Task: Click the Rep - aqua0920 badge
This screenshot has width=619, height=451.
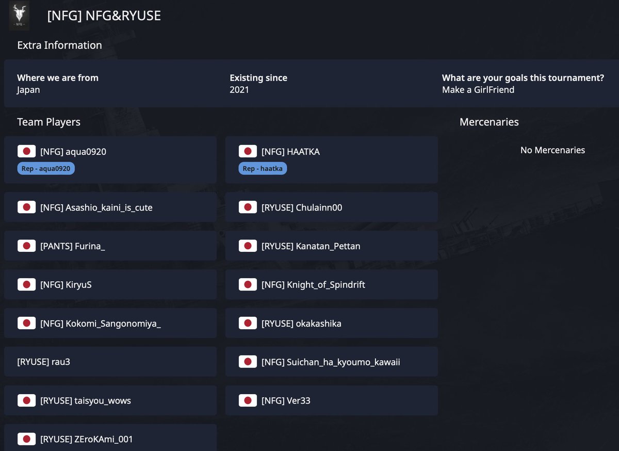Action: pyautogui.click(x=46, y=168)
